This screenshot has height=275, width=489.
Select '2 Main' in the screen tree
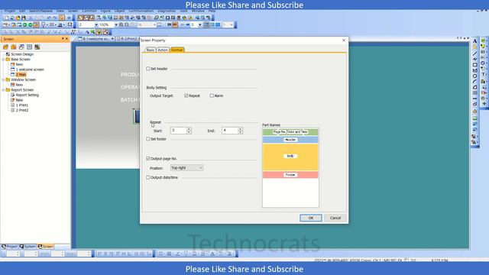(x=21, y=75)
